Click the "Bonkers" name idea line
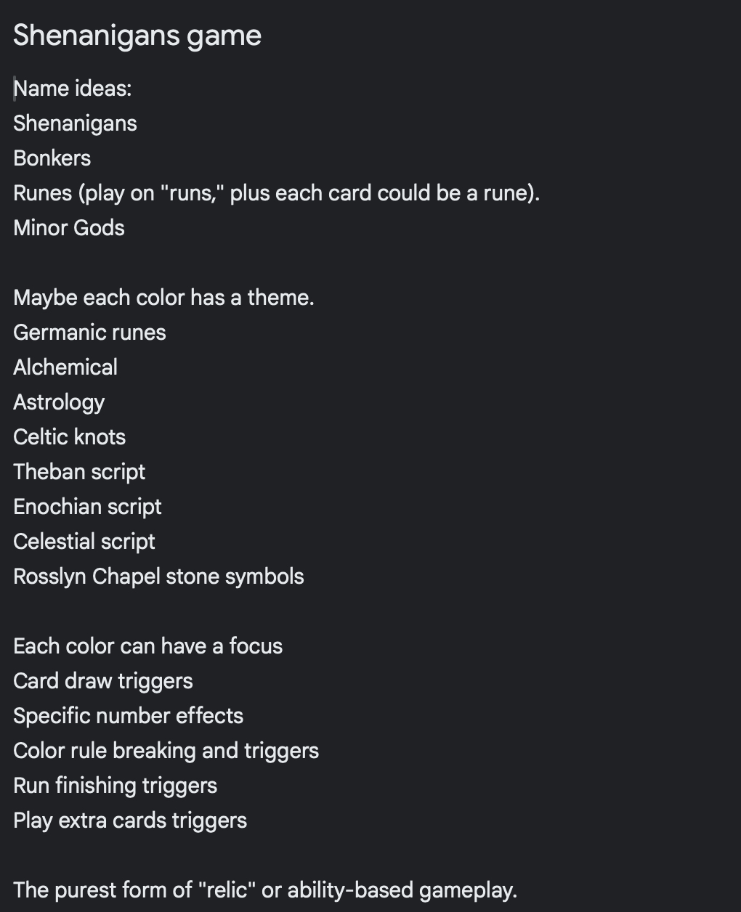The width and height of the screenshot is (741, 912). pos(52,158)
